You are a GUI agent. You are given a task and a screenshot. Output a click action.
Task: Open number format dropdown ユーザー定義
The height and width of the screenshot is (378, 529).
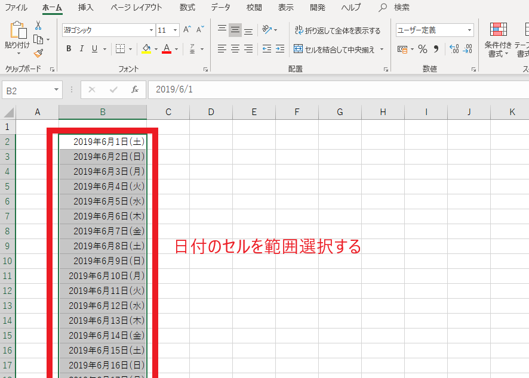coord(469,30)
